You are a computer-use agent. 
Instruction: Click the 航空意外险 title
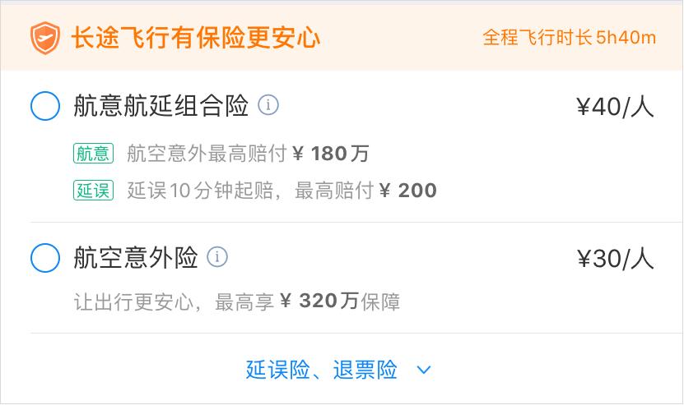tap(136, 258)
